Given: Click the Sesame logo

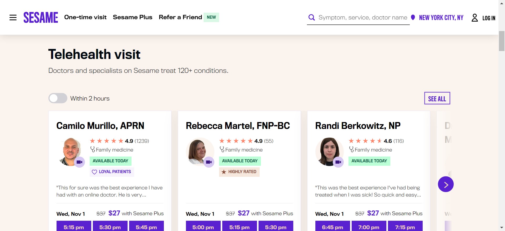Looking at the screenshot, I should click(x=41, y=18).
